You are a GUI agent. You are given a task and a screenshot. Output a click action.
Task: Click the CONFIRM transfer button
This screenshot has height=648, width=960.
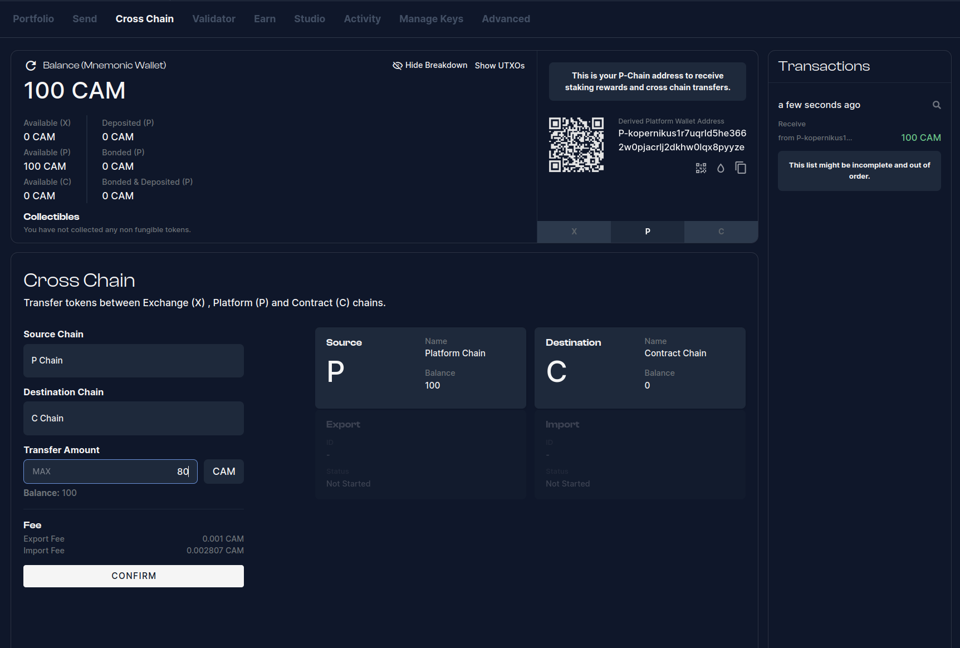(x=134, y=576)
